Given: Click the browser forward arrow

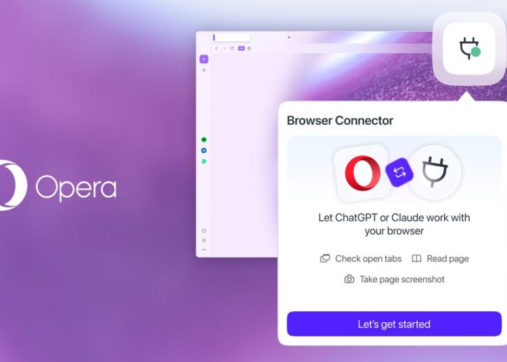Looking at the screenshot, I should coord(224,49).
